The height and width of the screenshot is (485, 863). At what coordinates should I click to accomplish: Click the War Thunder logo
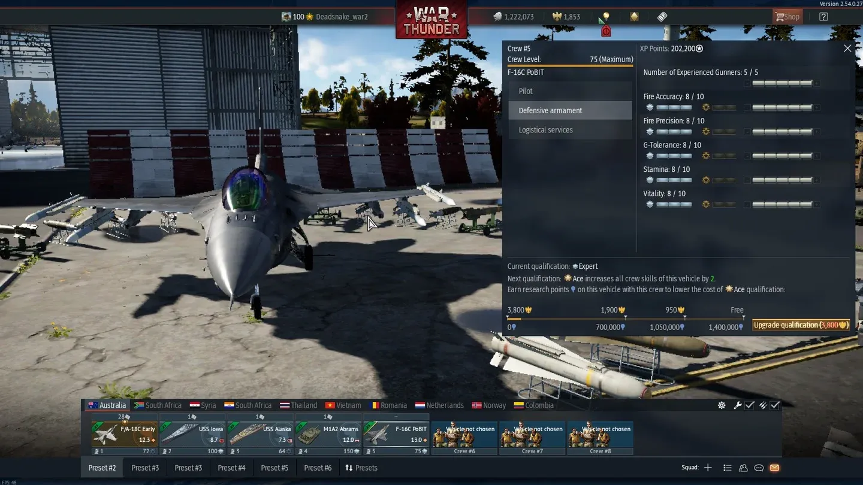tap(431, 21)
